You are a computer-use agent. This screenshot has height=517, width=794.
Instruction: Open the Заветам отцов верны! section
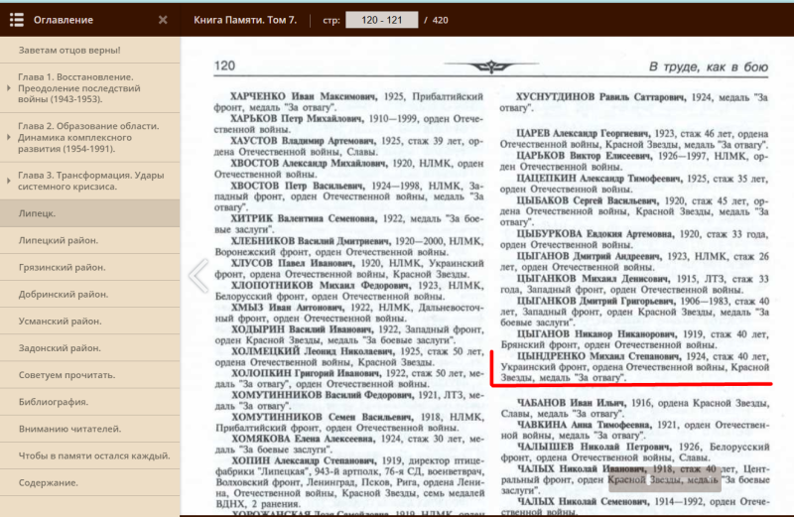pos(89,51)
